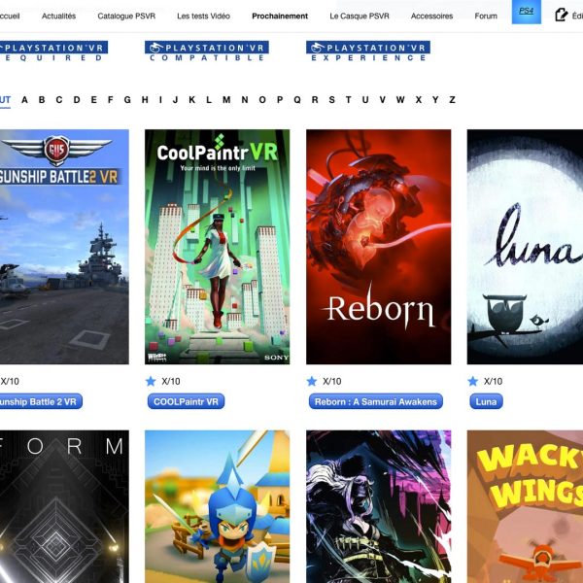Filter games by letter D
Image resolution: width=583 pixels, height=583 pixels.
pyautogui.click(x=77, y=100)
